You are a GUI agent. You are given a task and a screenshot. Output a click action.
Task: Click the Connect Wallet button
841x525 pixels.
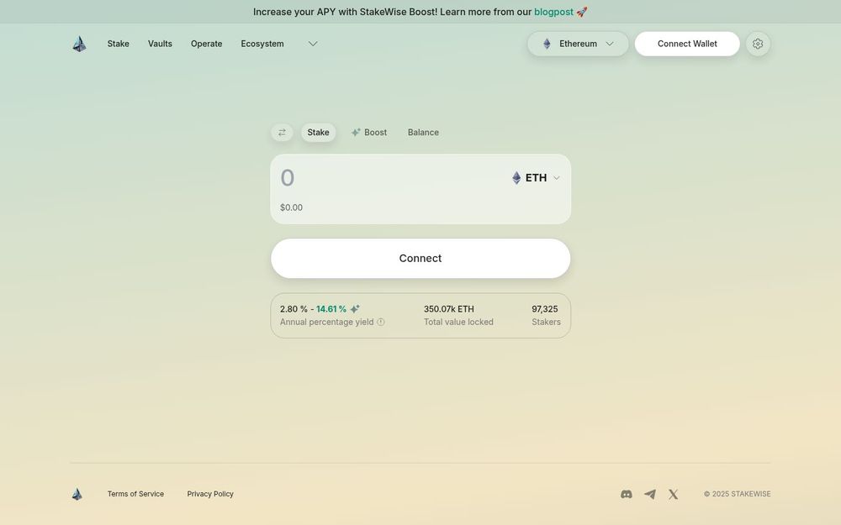(x=687, y=44)
